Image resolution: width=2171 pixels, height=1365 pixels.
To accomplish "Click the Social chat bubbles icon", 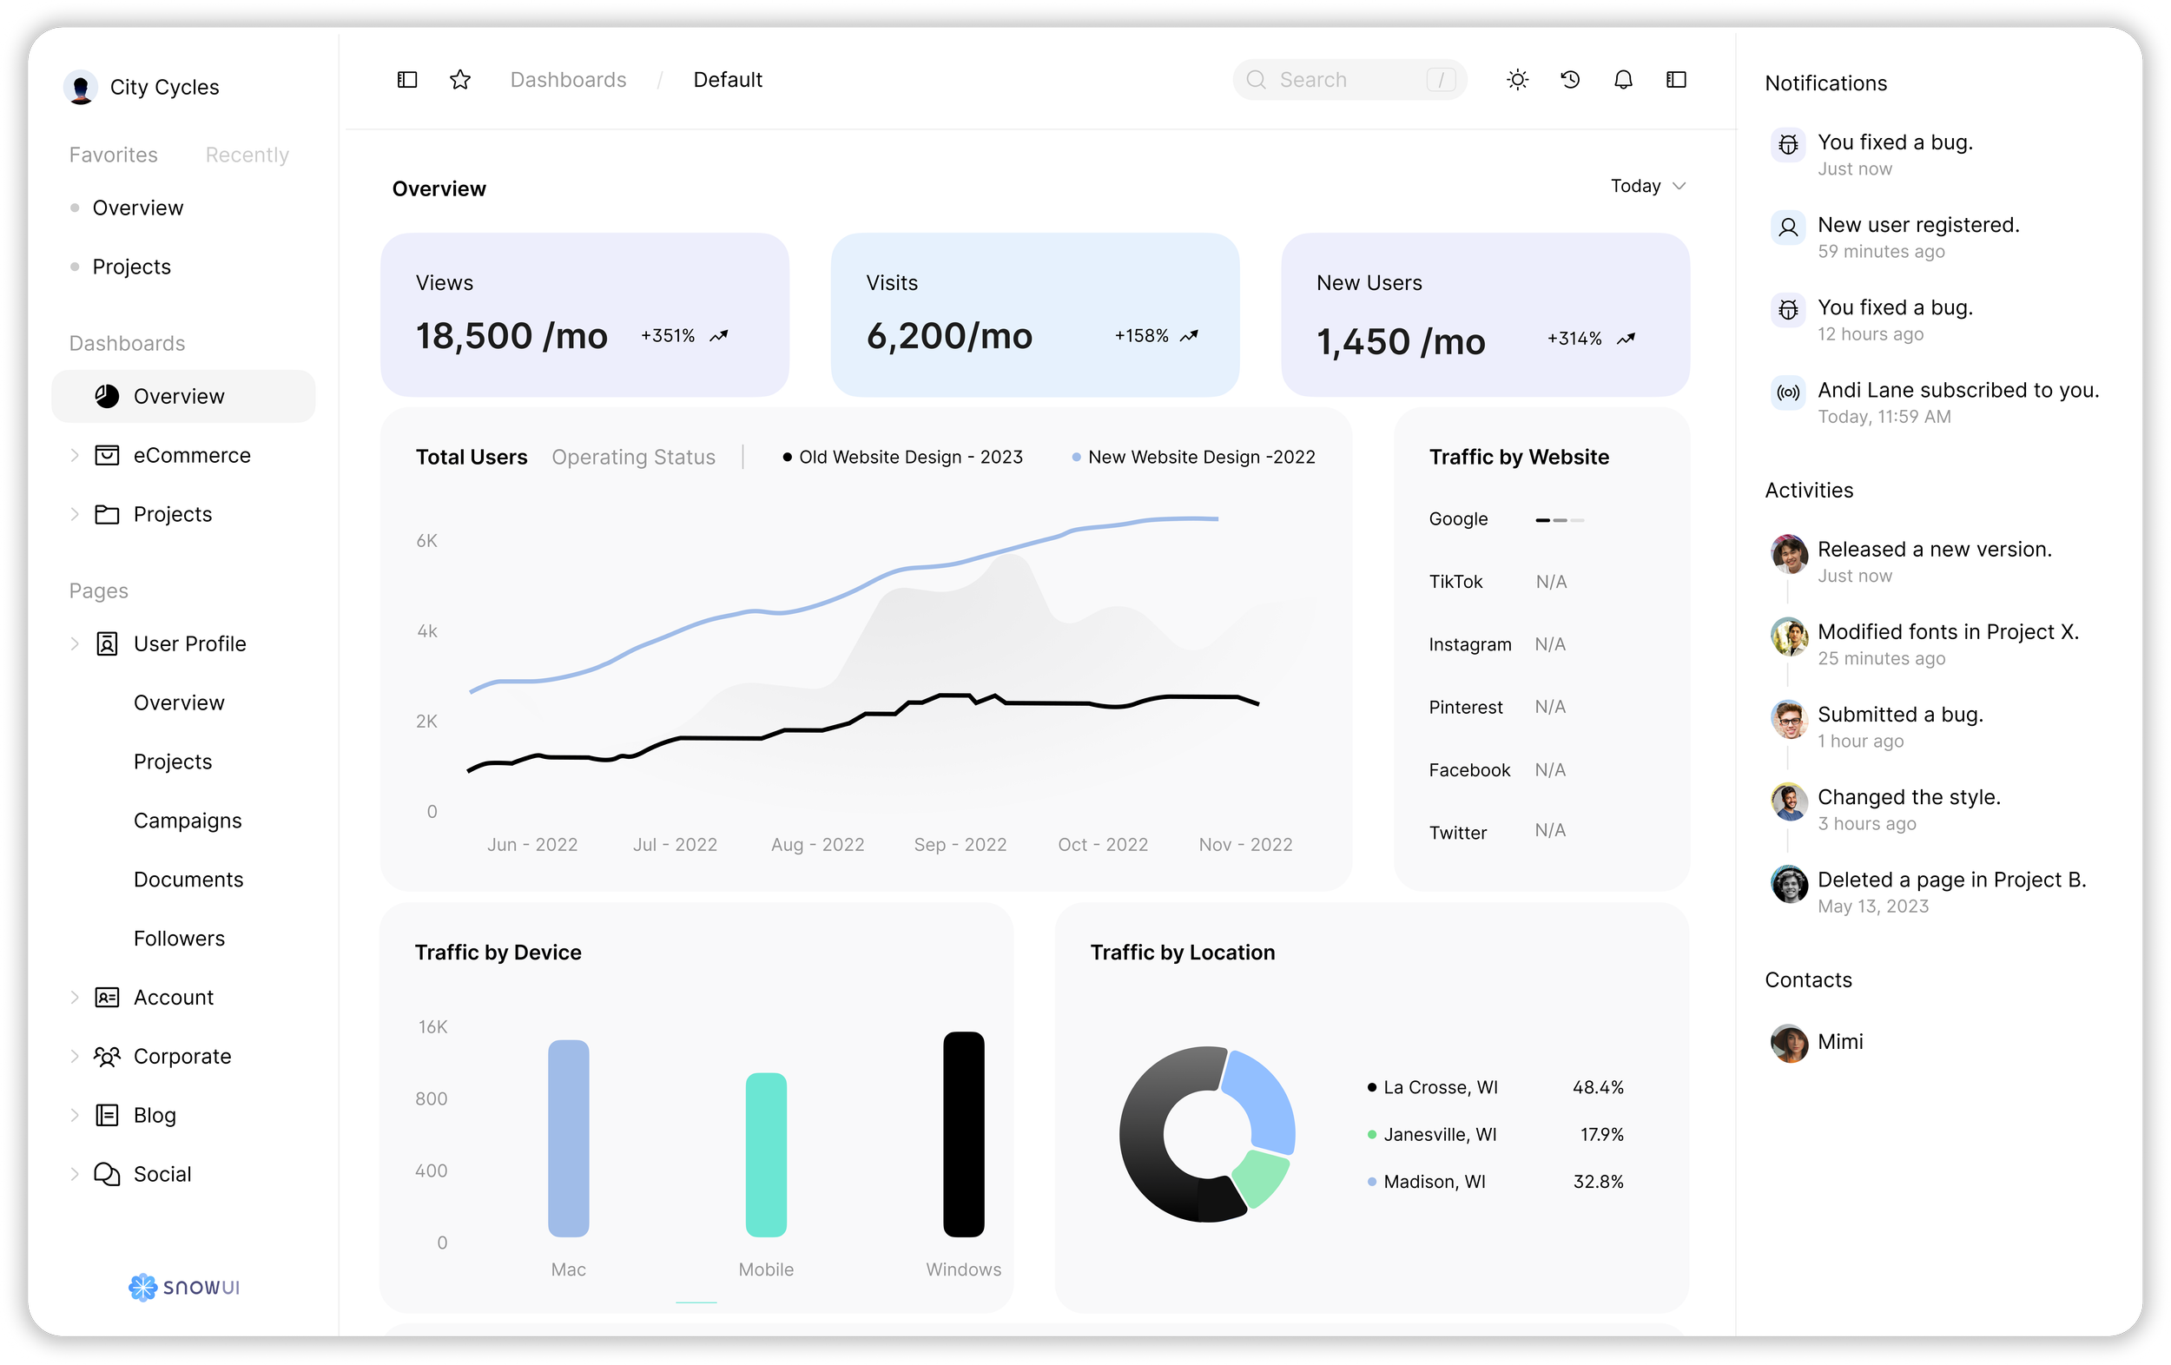I will click(x=108, y=1174).
